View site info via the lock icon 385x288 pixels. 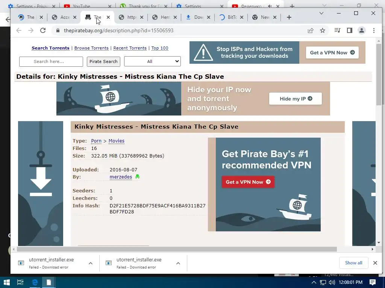[58, 30]
